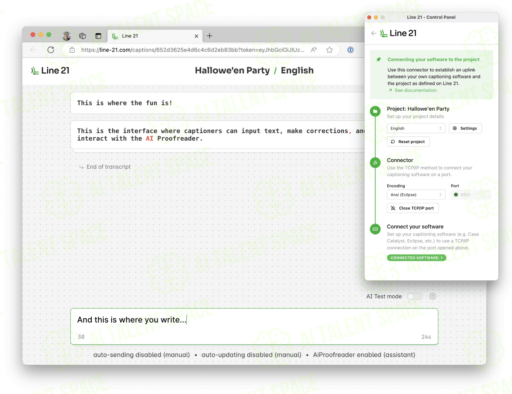Image resolution: width=512 pixels, height=394 pixels.
Task: Open Read Aloud from the address bar
Action: 314,50
